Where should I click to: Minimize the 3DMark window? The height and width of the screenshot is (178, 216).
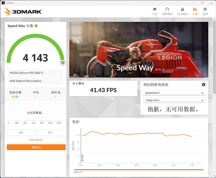click(x=194, y=3)
